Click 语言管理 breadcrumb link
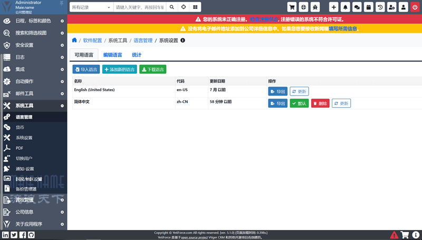 [143, 41]
